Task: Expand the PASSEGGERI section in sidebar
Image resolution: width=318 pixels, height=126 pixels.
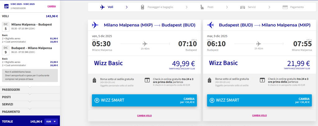Action: pos(30,90)
